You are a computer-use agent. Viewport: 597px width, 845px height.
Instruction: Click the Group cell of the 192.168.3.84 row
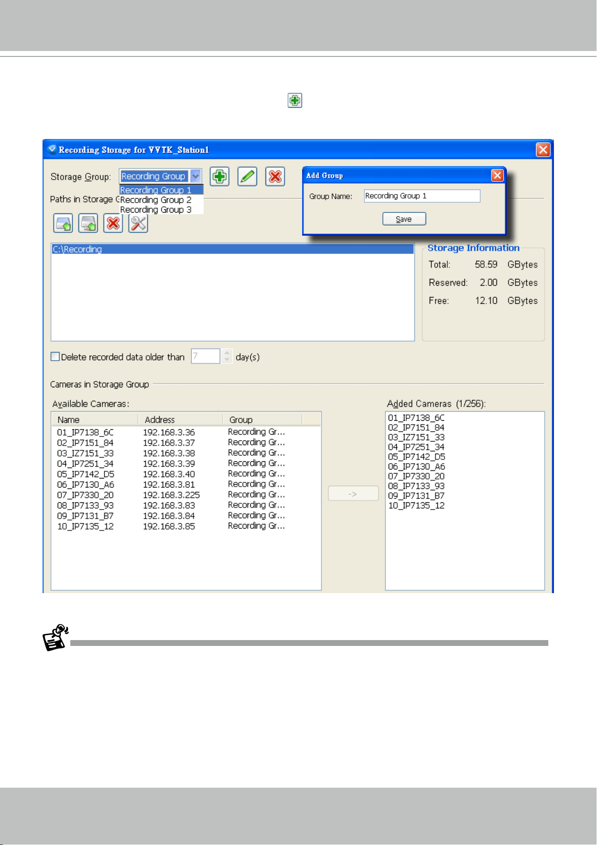[x=257, y=515]
